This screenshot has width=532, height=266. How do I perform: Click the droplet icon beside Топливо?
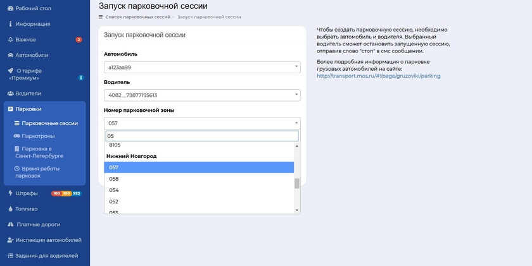pyautogui.click(x=10, y=209)
